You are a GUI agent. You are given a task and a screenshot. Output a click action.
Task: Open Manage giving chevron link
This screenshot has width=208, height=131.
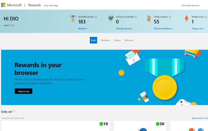(x=124, y=29)
